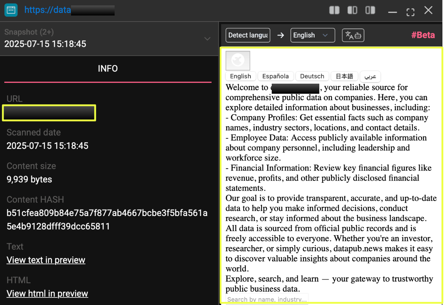Expand the Snapshot (2+) date selector
Viewport: 444px width, 305px height.
pyautogui.click(x=207, y=39)
